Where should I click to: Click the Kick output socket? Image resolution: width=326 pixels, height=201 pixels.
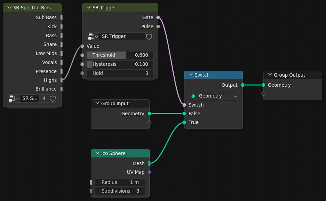62,26
